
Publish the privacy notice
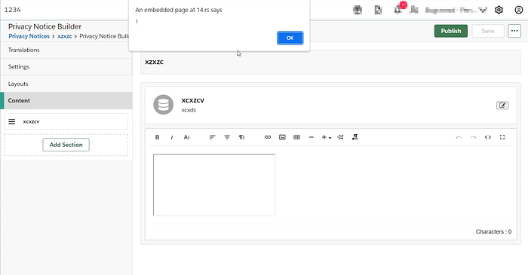450,31
